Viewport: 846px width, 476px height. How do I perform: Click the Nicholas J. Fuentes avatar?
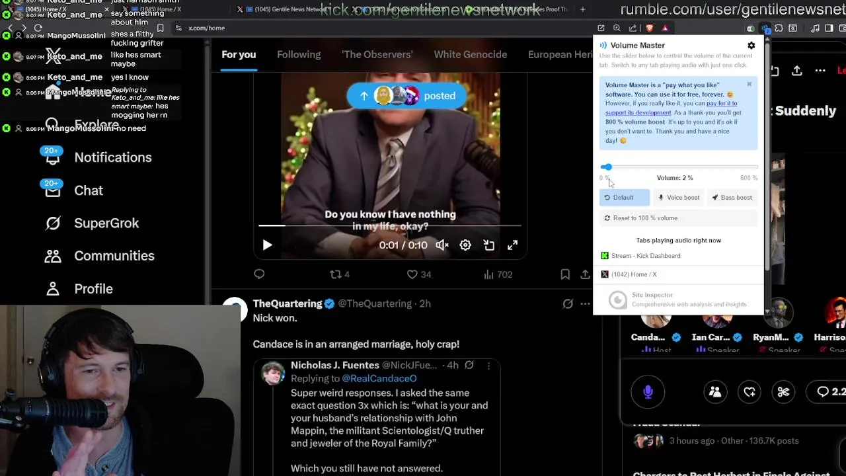[274, 374]
